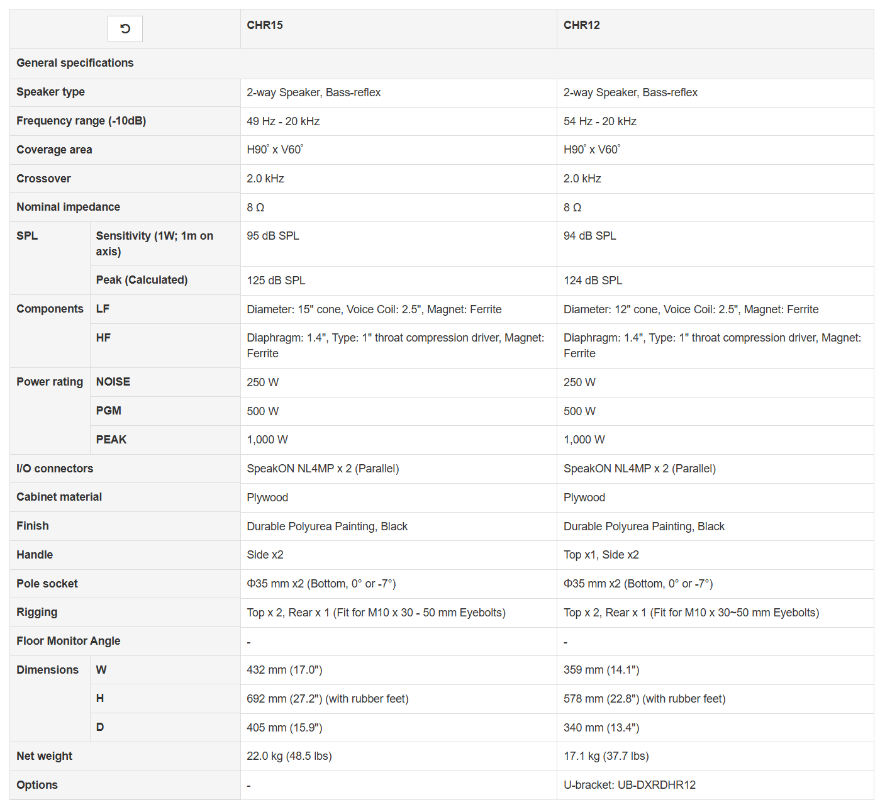Select the CHR15 column header
The image size is (880, 807).
[265, 25]
